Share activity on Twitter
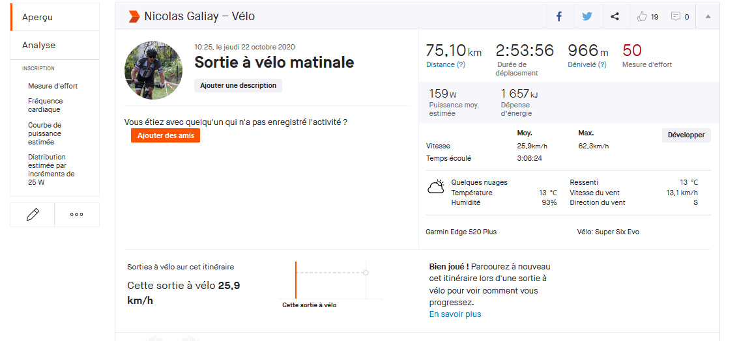This screenshot has width=739, height=341. 587,17
